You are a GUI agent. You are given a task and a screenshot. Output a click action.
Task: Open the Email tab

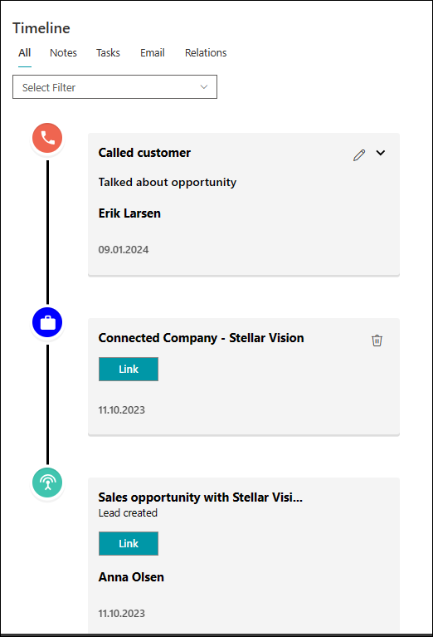point(153,53)
